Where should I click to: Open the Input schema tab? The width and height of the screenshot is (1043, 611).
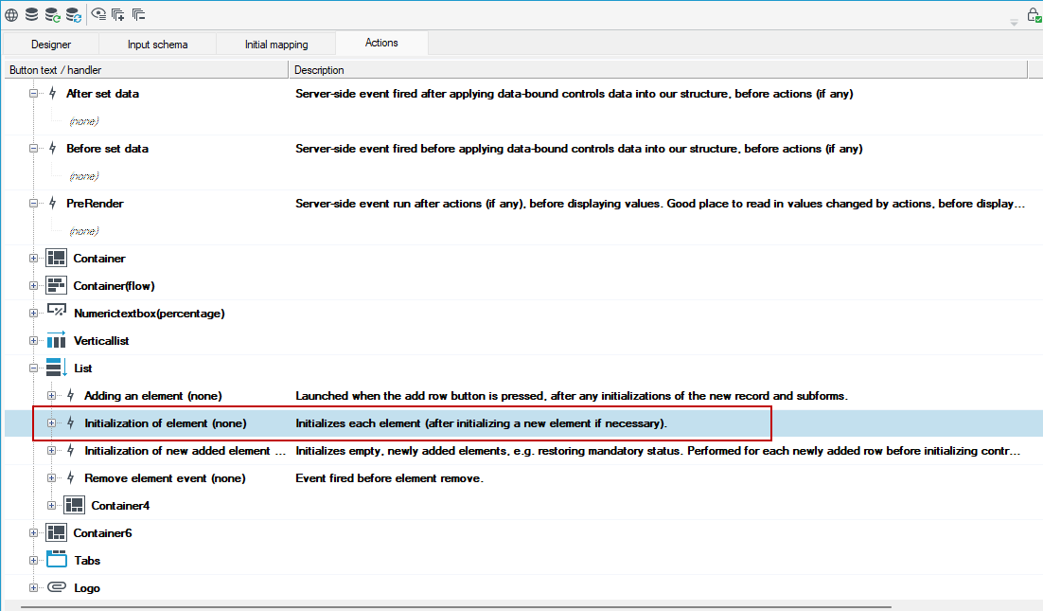158,44
